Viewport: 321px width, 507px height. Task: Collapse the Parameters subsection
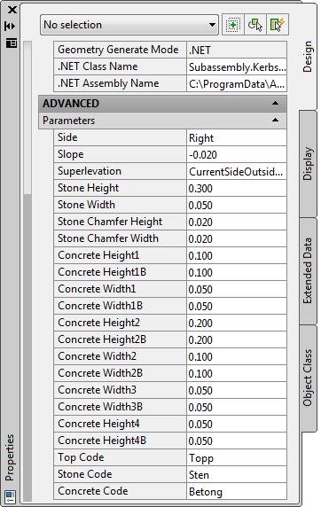tap(275, 121)
